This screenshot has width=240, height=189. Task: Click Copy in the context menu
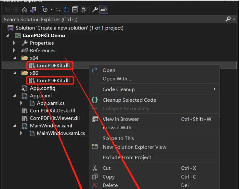(108, 177)
